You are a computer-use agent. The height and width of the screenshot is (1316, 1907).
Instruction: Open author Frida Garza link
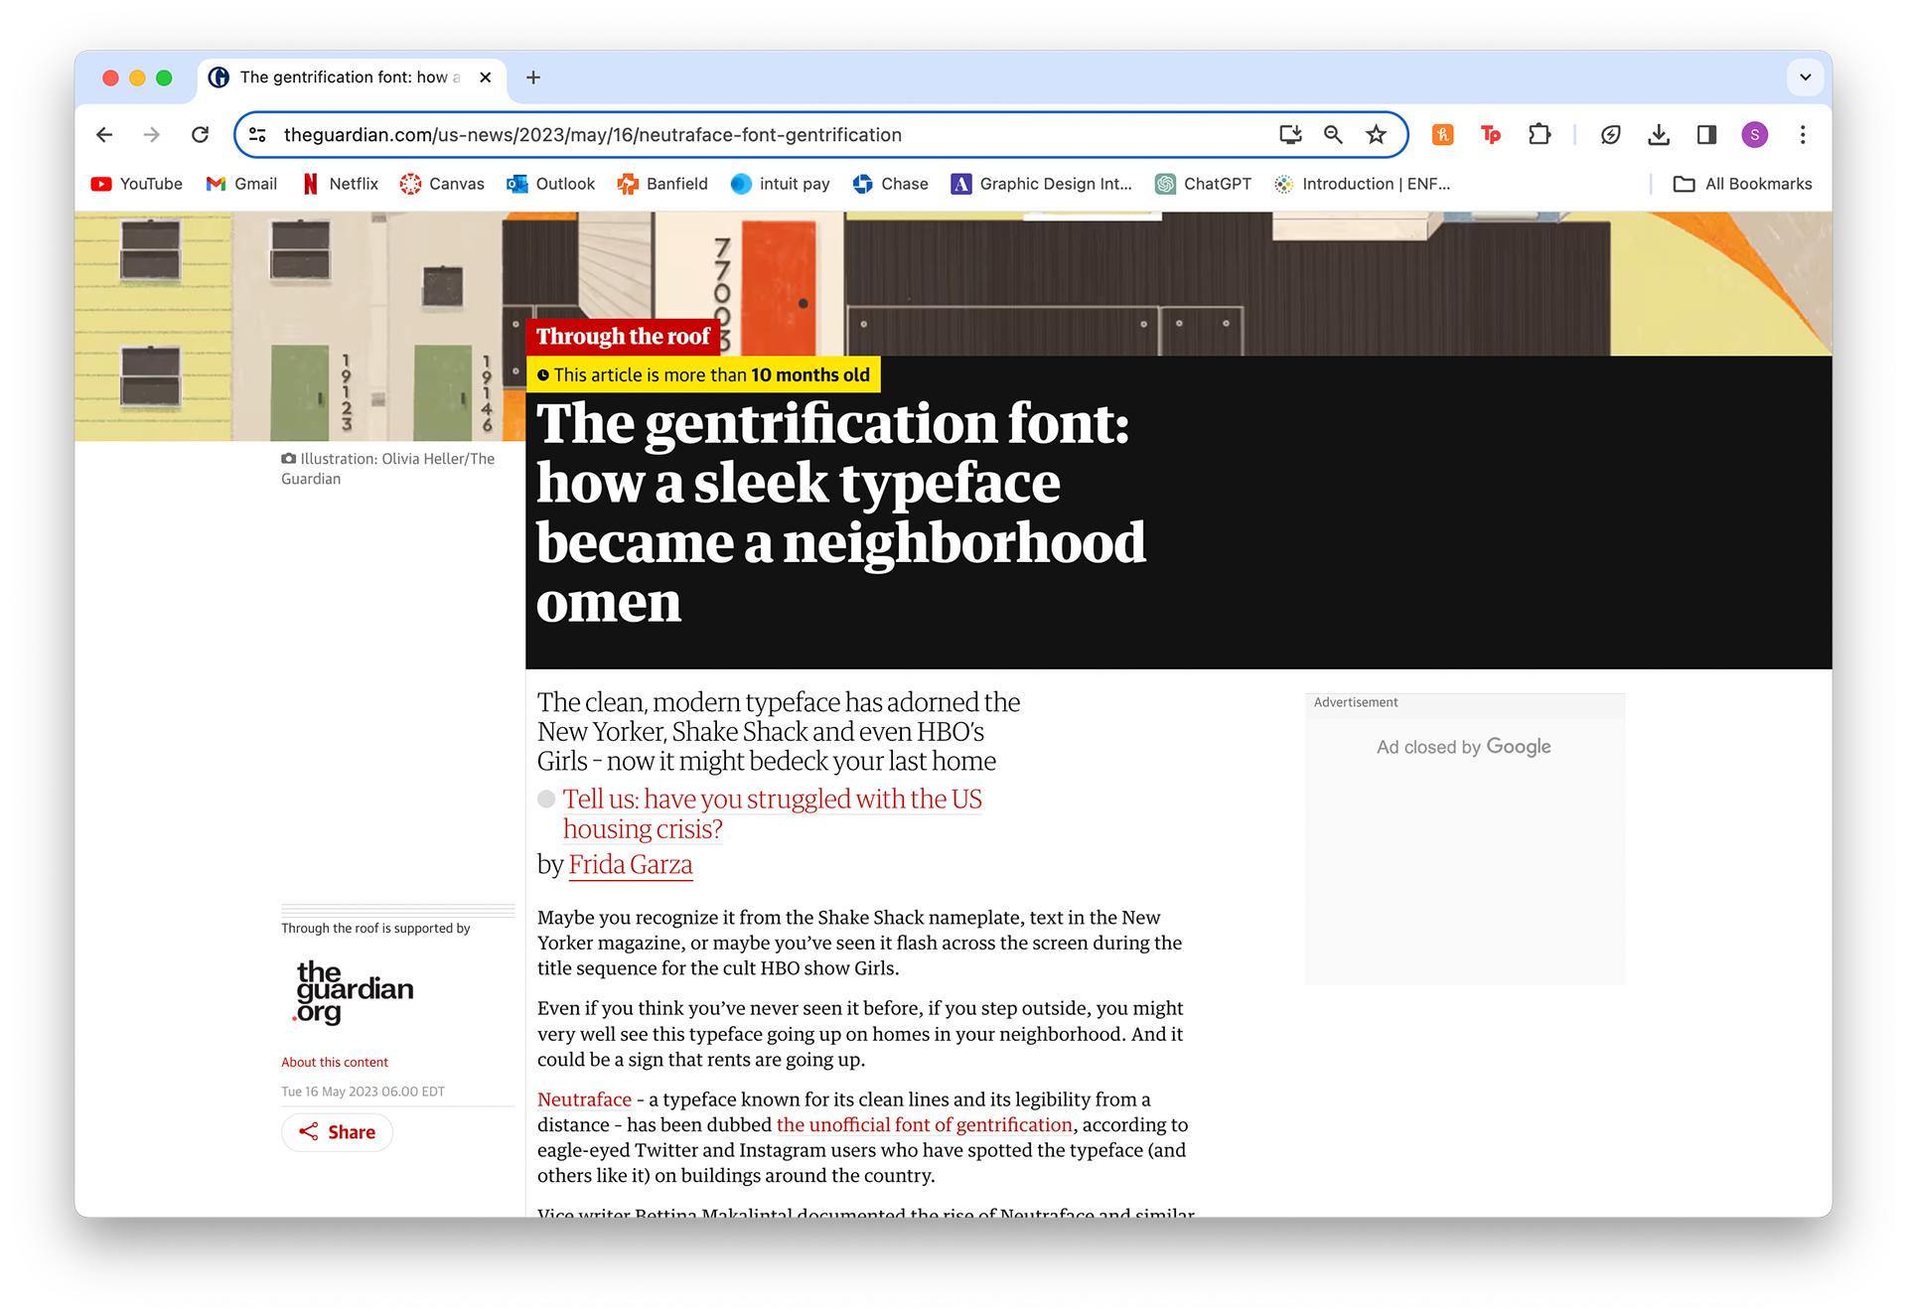tap(631, 864)
